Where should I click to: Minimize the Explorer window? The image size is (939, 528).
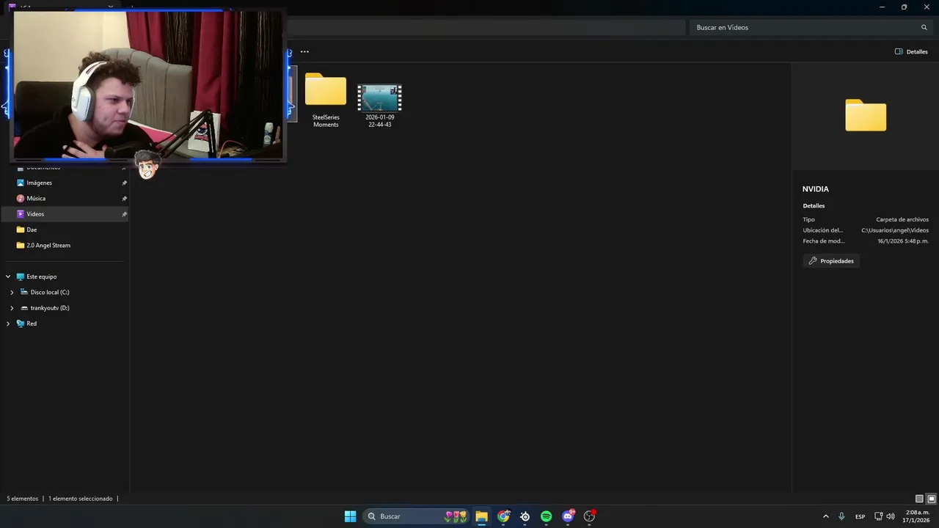[883, 7]
